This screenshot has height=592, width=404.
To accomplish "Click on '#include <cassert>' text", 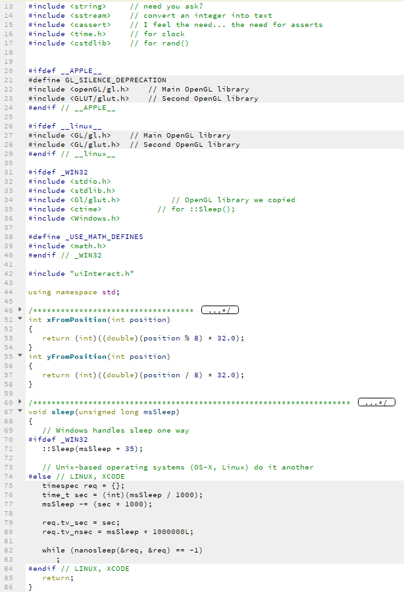I will tap(69, 25).
